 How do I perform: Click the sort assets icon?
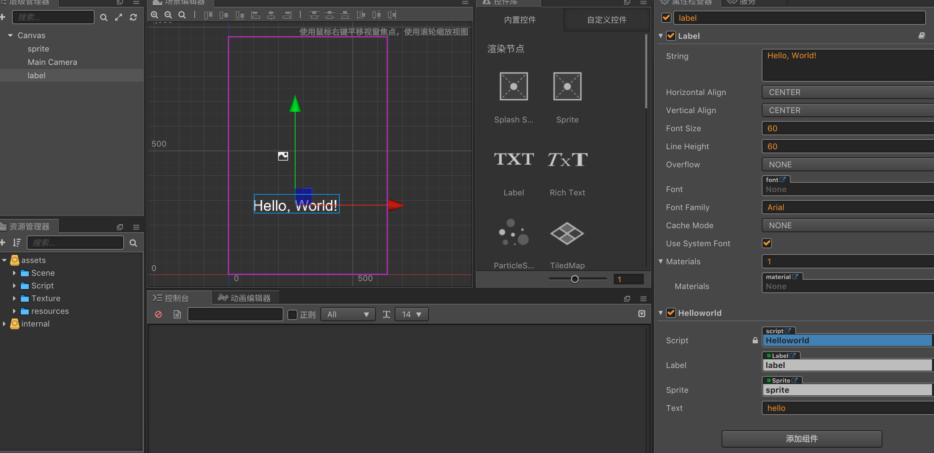pos(17,243)
